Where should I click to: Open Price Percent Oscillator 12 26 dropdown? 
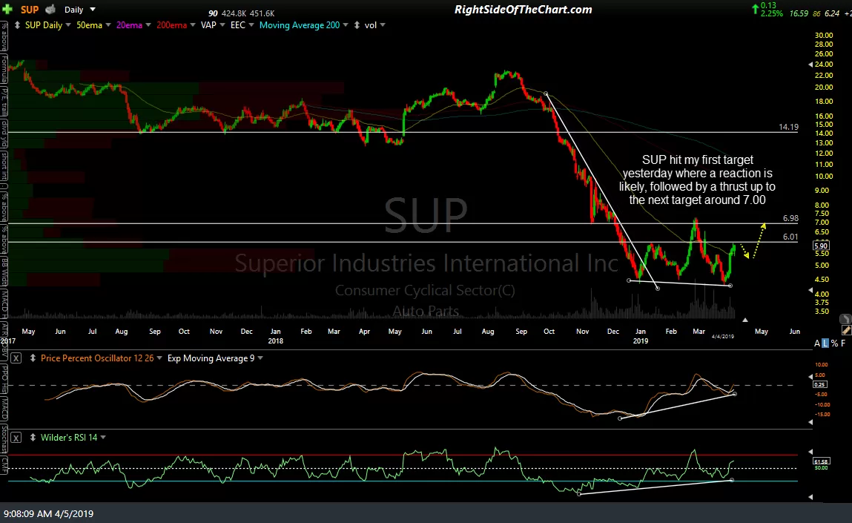159,358
